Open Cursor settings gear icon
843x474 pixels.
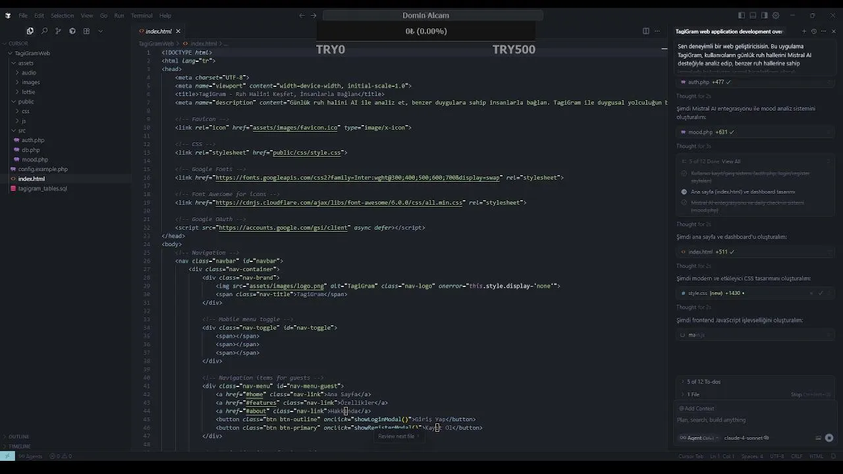776,15
